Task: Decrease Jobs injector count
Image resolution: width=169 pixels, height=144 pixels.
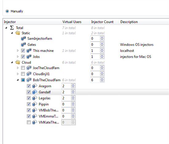Action: coord(102,58)
